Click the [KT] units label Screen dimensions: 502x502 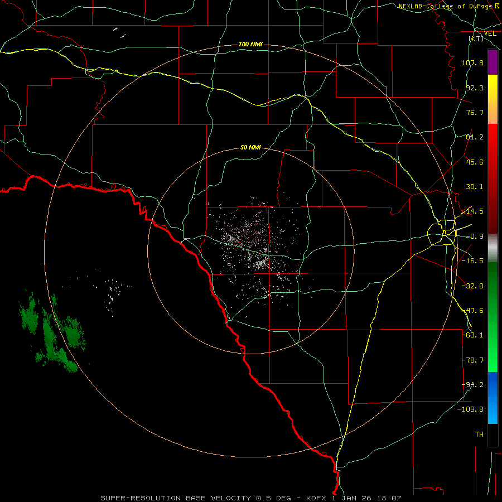tap(476, 38)
